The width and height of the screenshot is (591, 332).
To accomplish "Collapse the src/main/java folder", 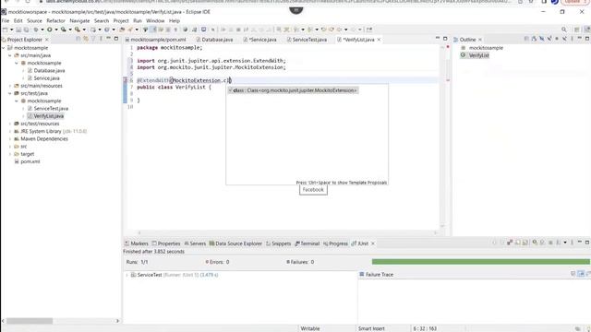I will point(10,55).
